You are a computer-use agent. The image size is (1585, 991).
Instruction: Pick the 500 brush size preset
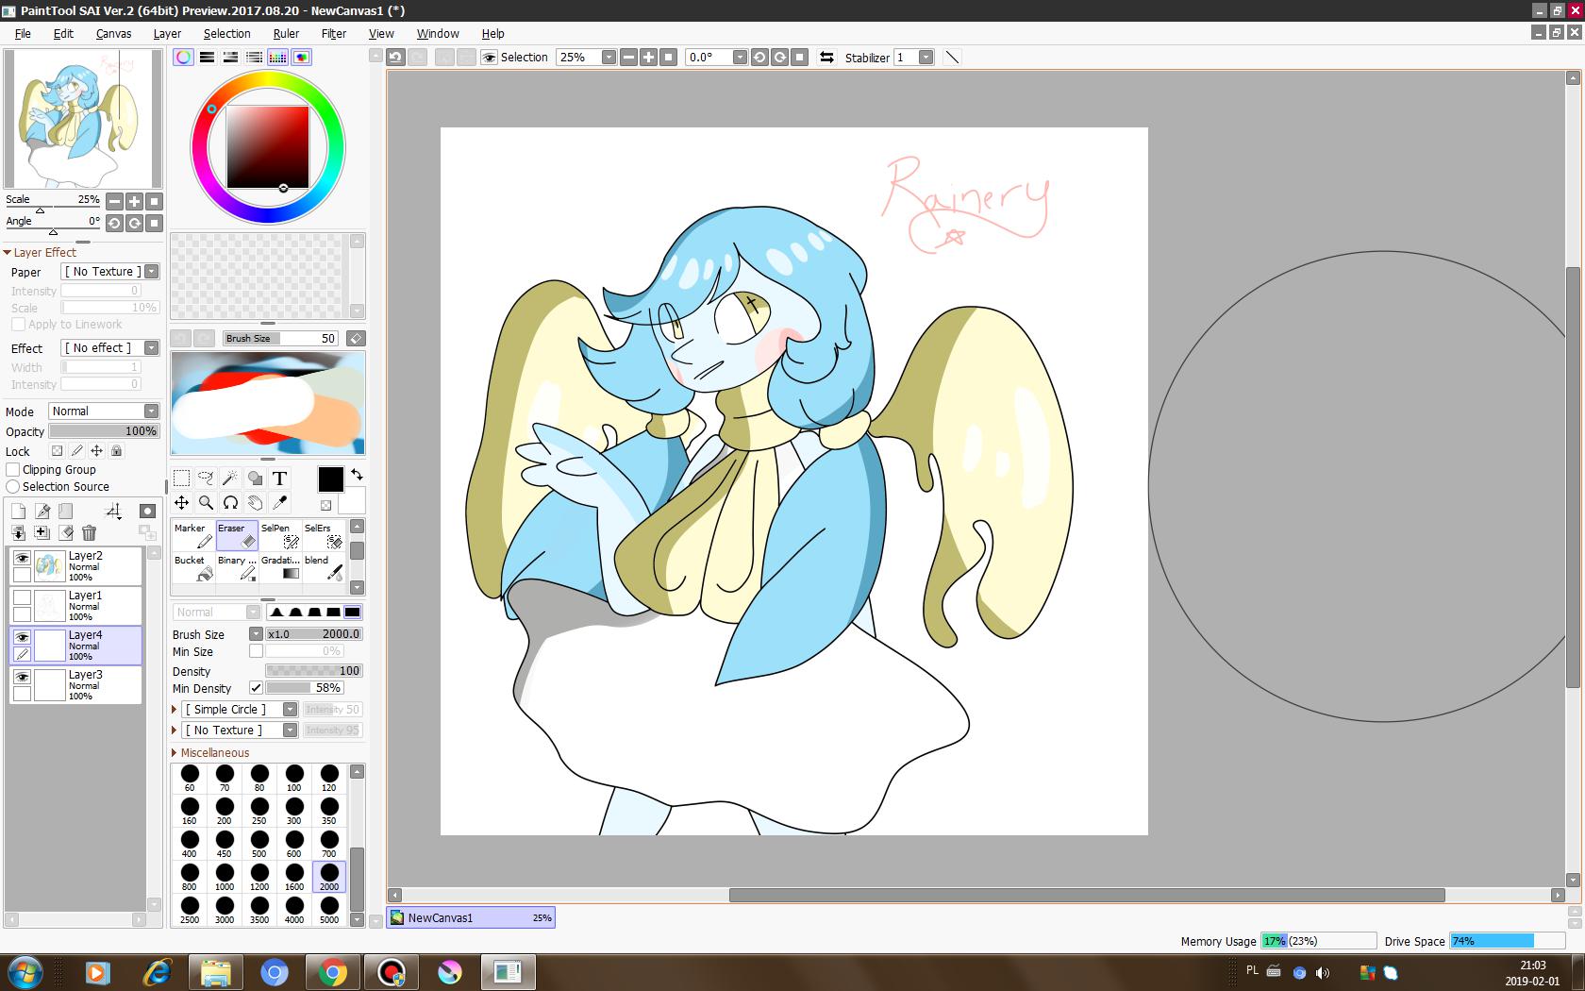[x=259, y=844]
